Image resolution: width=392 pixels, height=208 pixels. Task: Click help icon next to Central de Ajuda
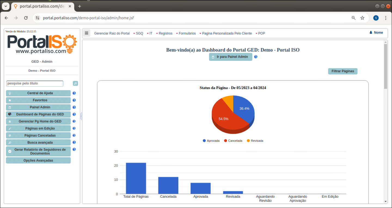tap(74, 93)
